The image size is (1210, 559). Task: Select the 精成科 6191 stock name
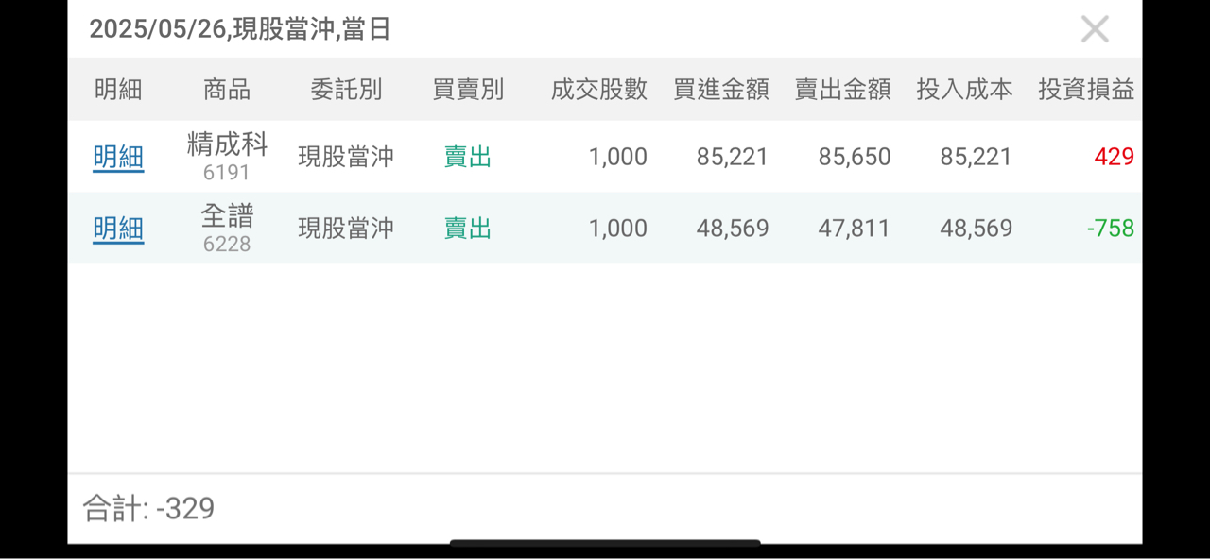227,157
